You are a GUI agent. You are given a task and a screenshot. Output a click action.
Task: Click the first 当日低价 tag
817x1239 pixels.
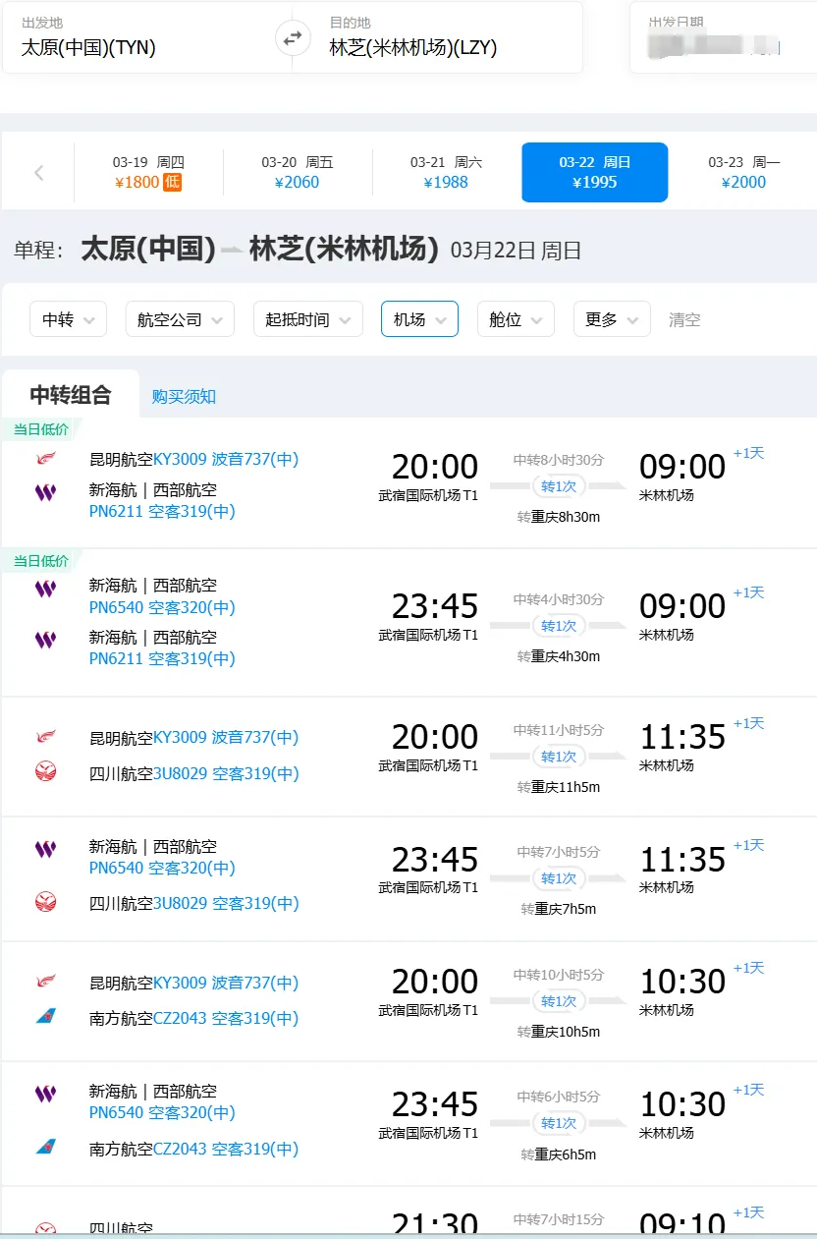[40, 429]
